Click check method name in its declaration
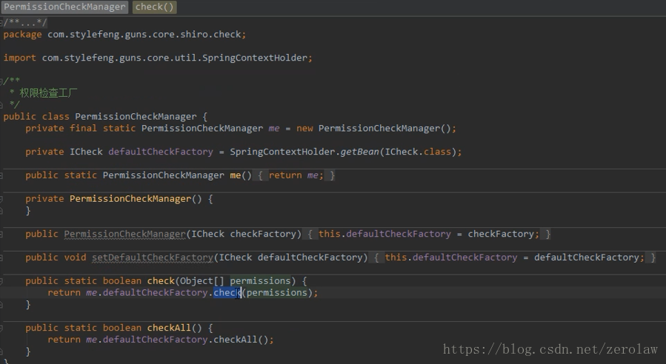Viewport: 666px width, 364px height. (x=161, y=281)
